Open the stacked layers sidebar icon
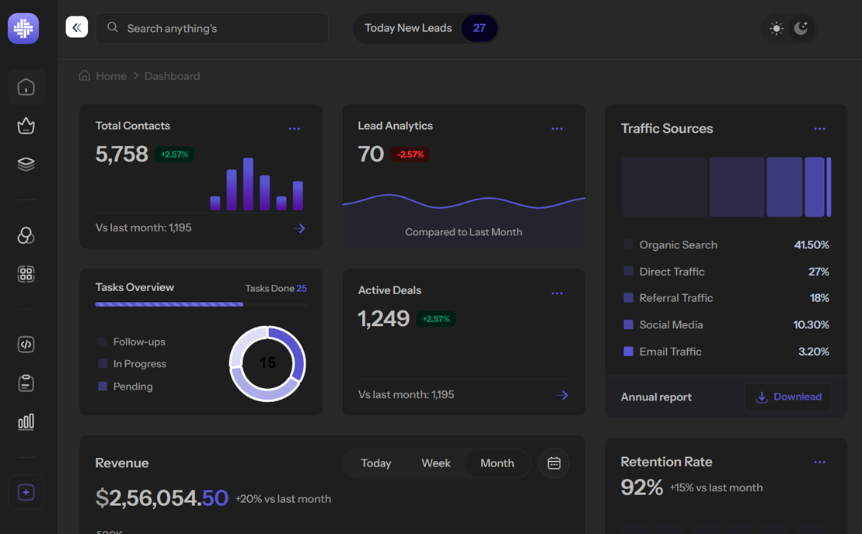This screenshot has height=534, width=862. [x=26, y=164]
